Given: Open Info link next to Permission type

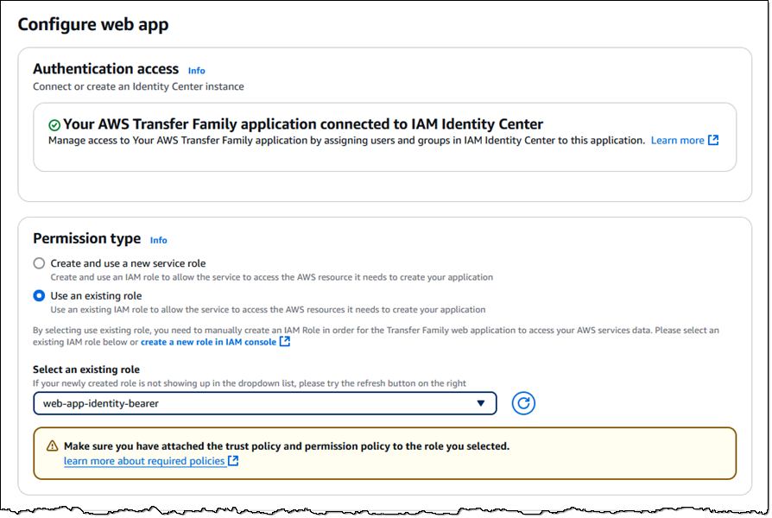Looking at the screenshot, I should click(x=159, y=240).
